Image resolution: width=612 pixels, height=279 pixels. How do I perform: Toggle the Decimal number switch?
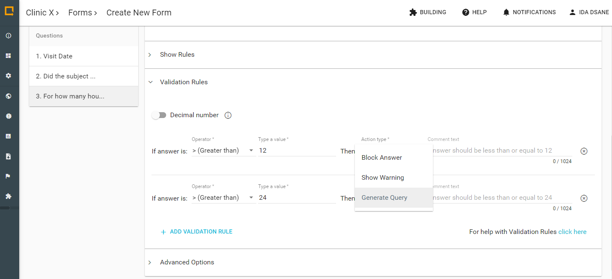point(159,116)
